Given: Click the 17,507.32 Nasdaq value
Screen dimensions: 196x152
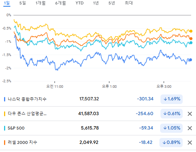Looking at the screenshot, I should point(89,99).
